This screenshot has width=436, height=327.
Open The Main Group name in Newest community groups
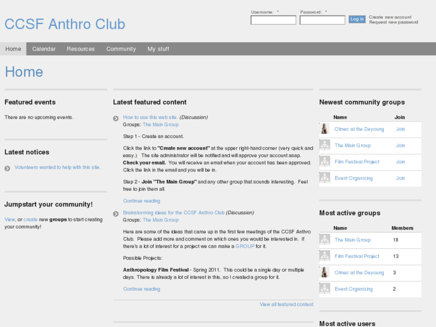tap(353, 146)
